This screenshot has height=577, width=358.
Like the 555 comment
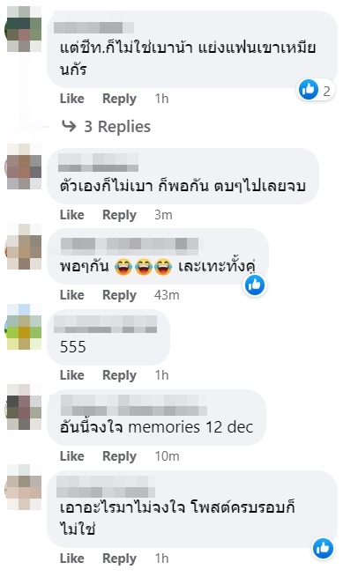point(72,375)
